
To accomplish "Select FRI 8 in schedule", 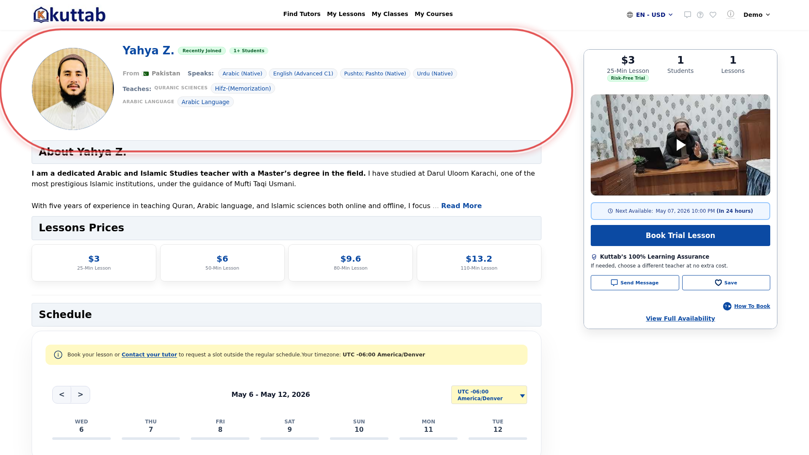I will (220, 429).
